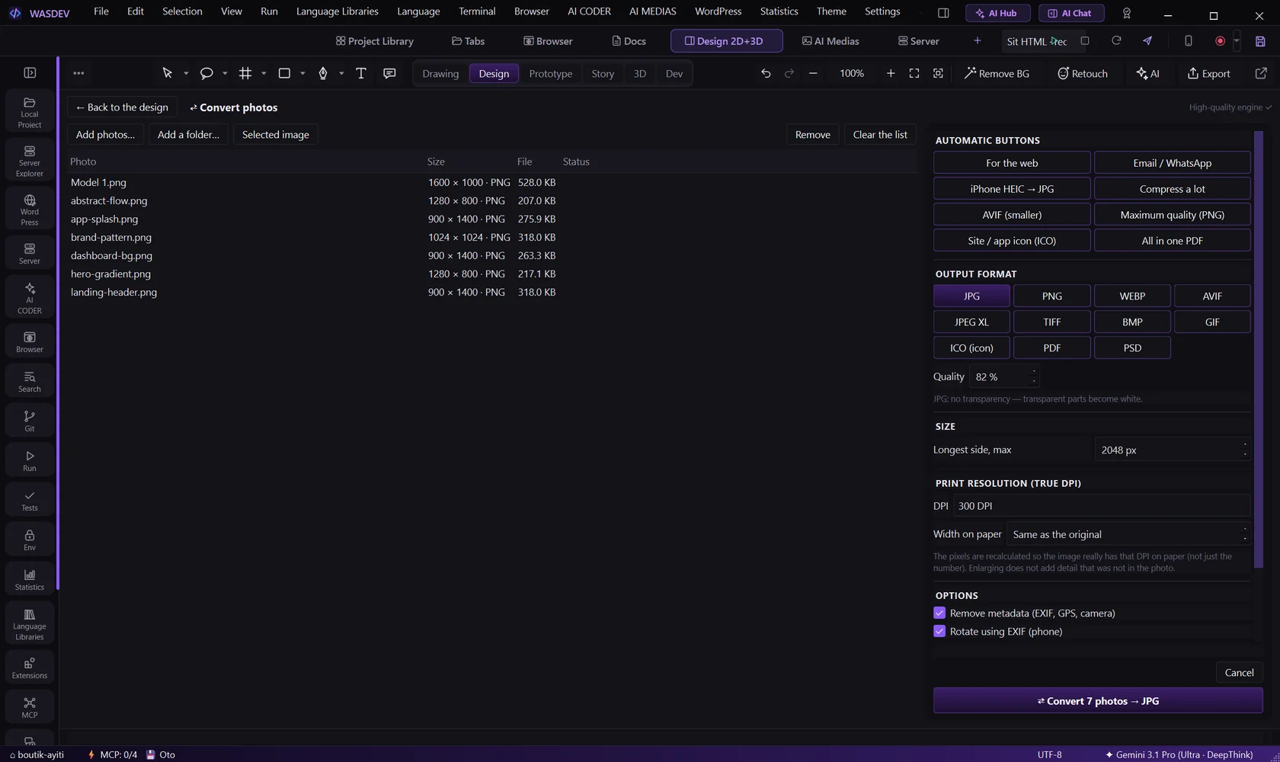Uncheck Remove metadata (EXIF, GPS, camera)
The width and height of the screenshot is (1280, 762).
click(x=939, y=613)
